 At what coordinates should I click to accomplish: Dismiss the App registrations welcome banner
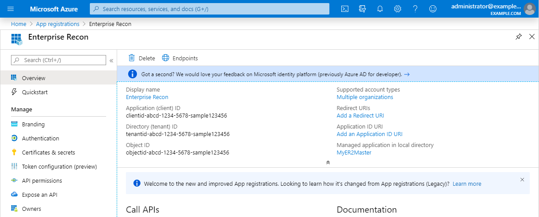522,180
